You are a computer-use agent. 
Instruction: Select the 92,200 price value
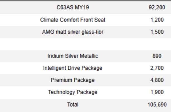click(157, 8)
